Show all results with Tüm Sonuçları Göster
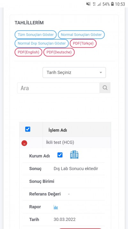 click(36, 34)
